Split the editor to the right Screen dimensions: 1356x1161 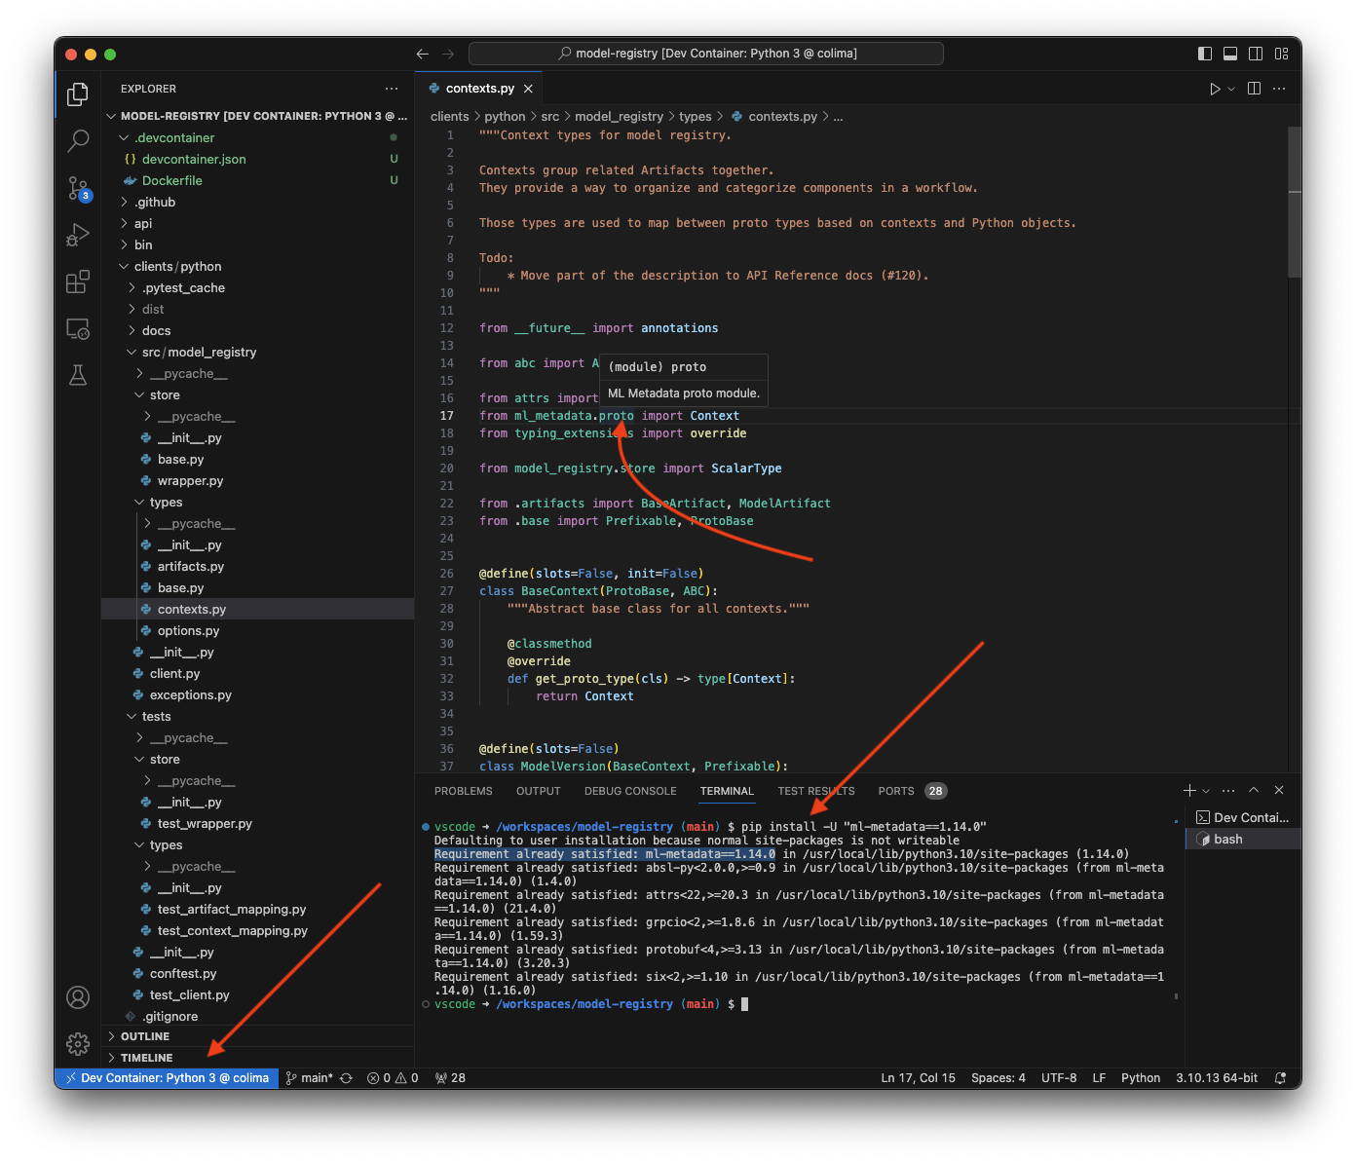[x=1254, y=89]
